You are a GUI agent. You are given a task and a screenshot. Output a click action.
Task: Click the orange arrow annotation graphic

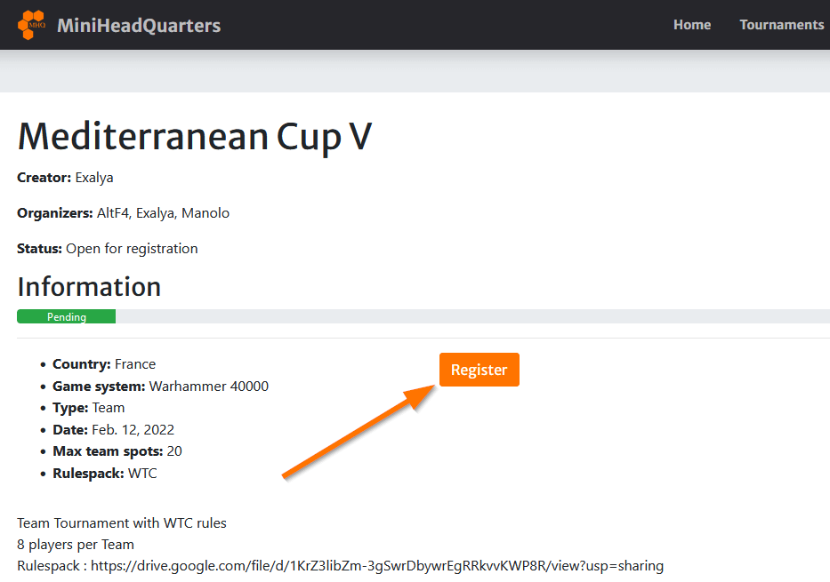tap(356, 433)
